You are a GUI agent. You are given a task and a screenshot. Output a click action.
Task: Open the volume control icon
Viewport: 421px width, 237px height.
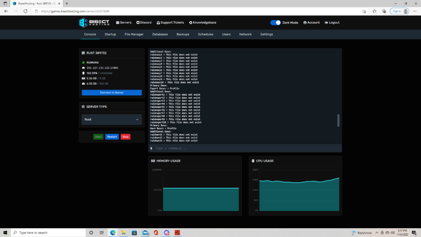(x=392, y=233)
